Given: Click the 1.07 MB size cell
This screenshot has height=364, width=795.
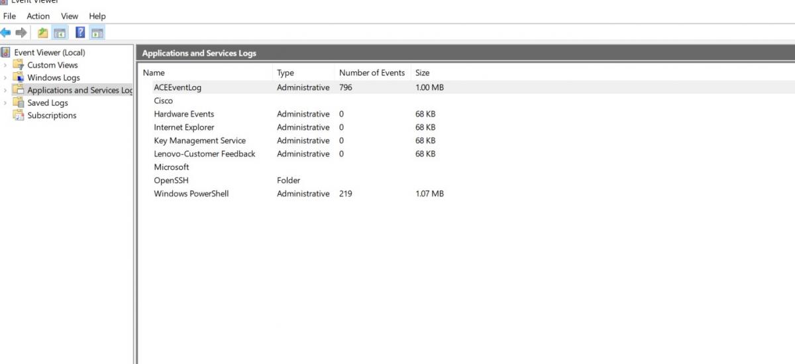Looking at the screenshot, I should pos(429,193).
